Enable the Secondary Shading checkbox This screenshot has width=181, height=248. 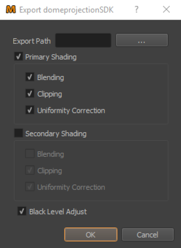19,133
